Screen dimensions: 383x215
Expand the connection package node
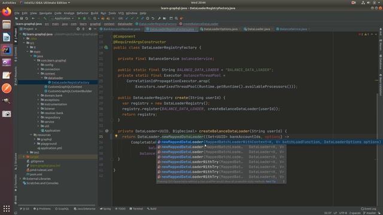[x=38, y=69]
